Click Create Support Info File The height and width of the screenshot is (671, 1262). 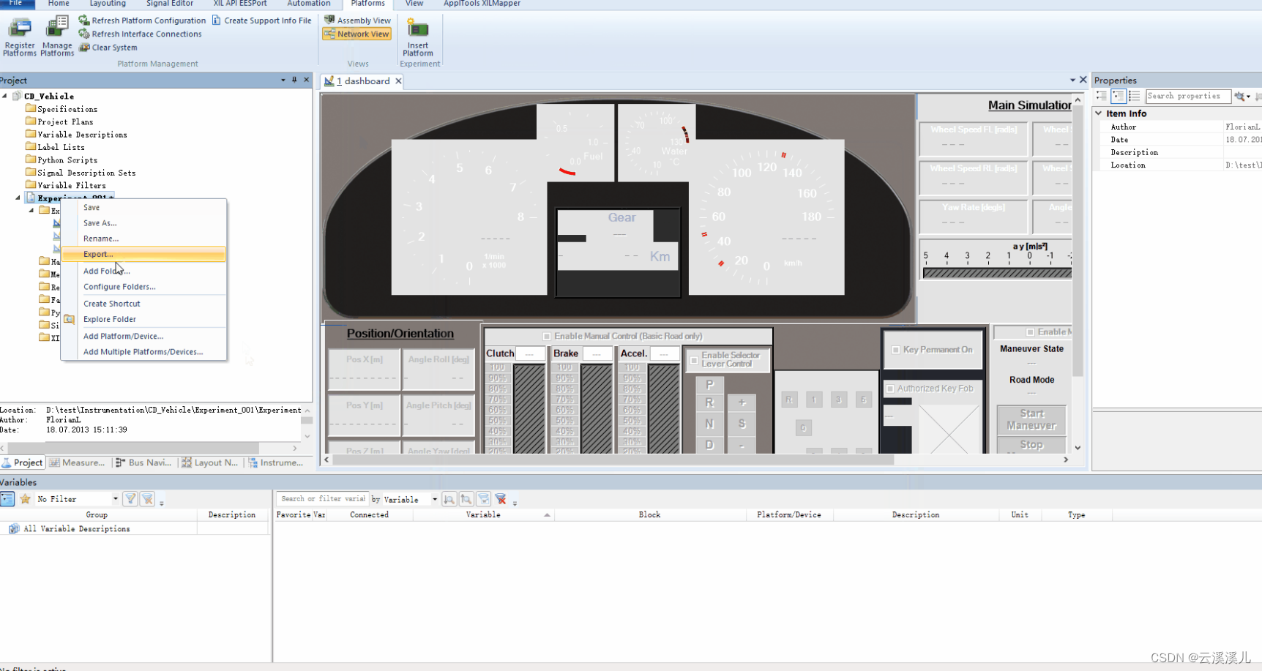click(x=261, y=20)
